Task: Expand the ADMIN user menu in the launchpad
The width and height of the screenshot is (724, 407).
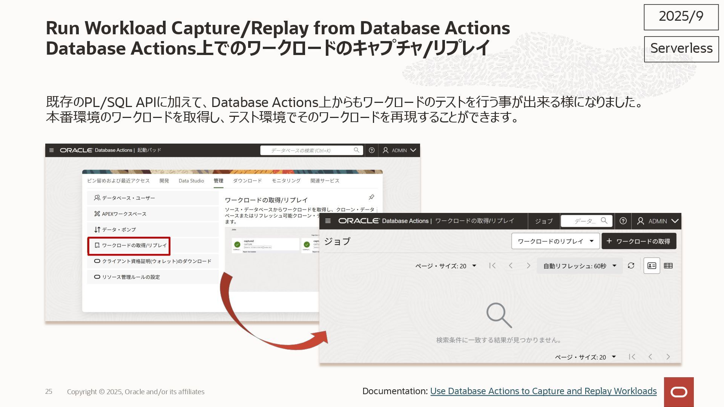Action: point(400,150)
